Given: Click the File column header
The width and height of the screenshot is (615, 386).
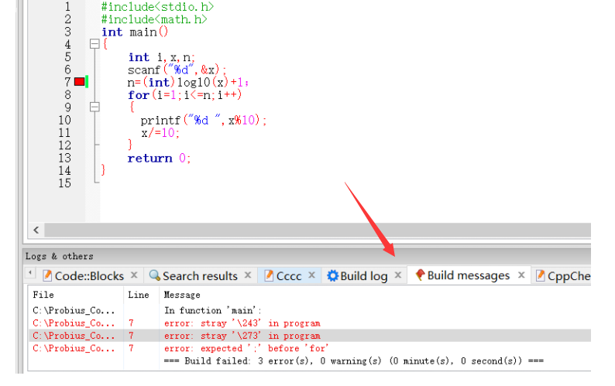Looking at the screenshot, I should 43,295.
